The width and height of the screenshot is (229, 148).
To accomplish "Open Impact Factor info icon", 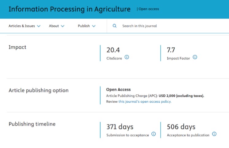I will coord(195,57).
